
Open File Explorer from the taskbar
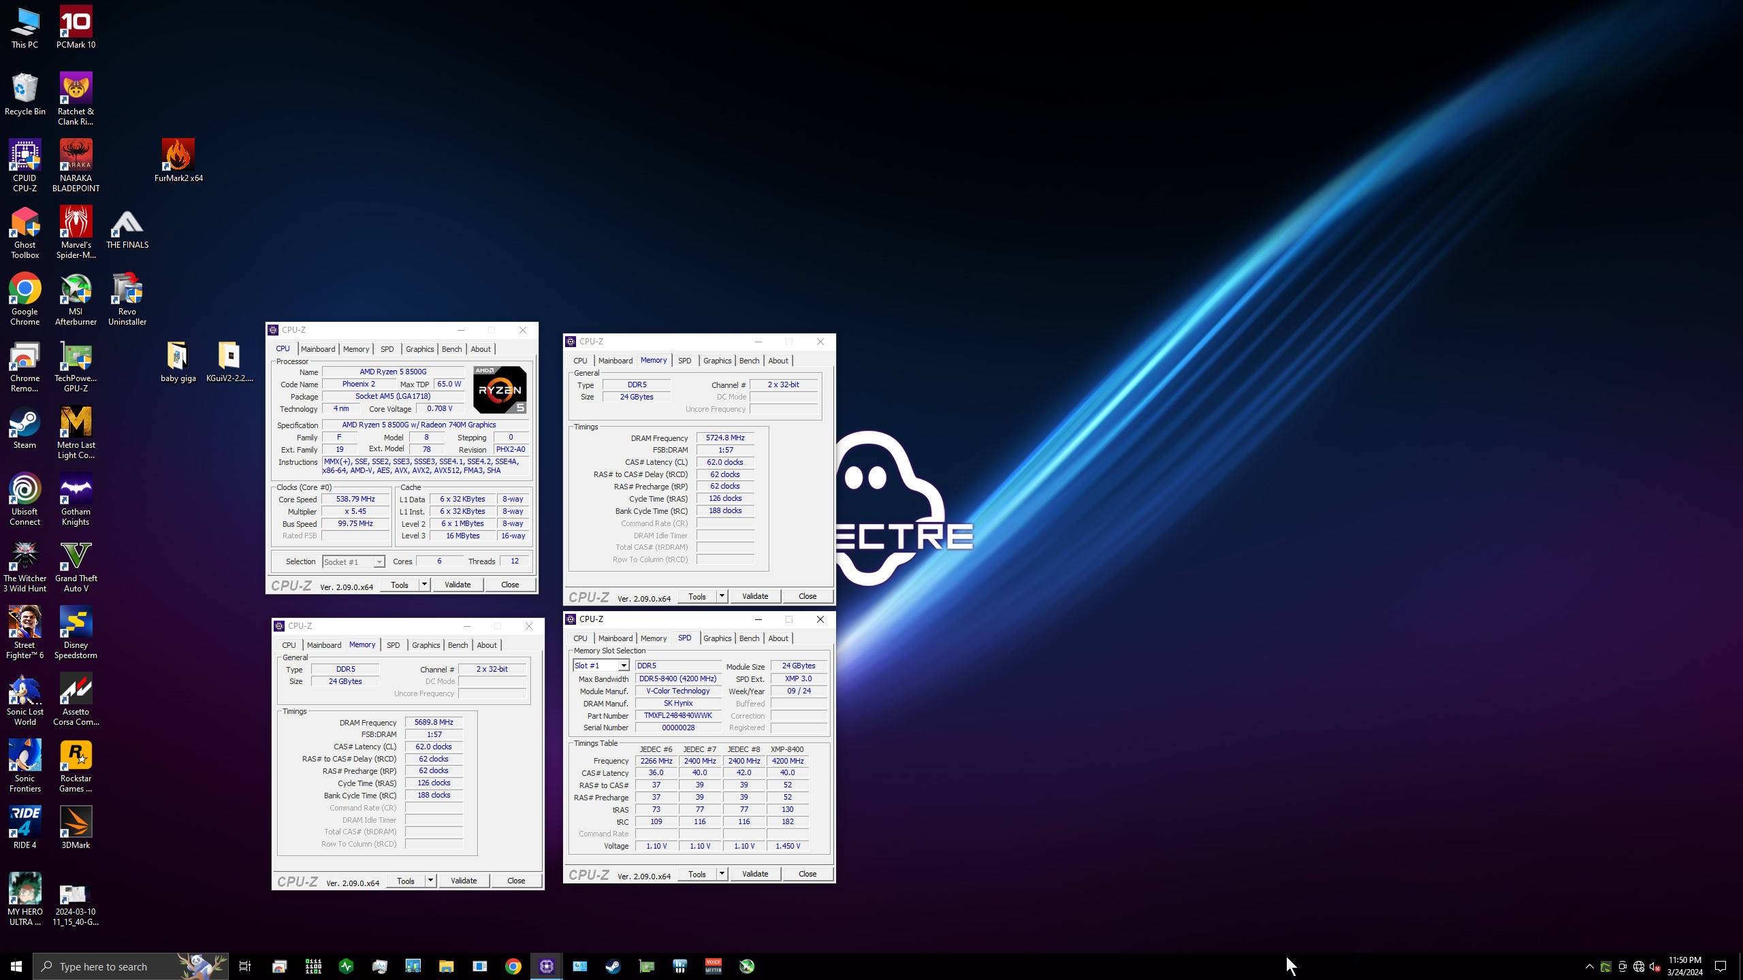(446, 966)
